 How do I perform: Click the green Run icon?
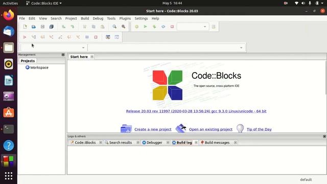click(145, 27)
